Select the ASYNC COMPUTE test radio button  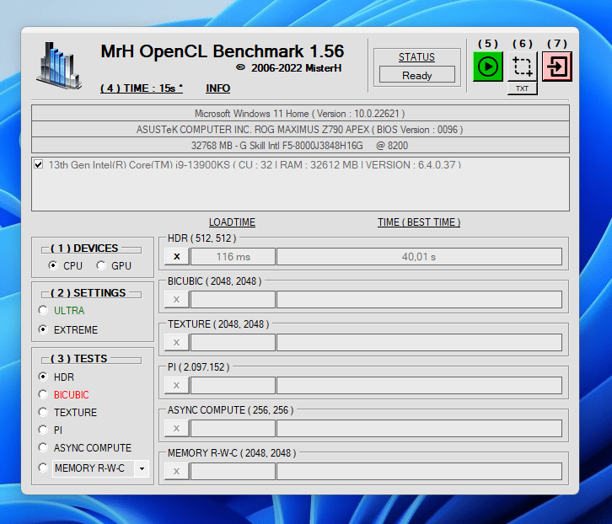pos(43,447)
